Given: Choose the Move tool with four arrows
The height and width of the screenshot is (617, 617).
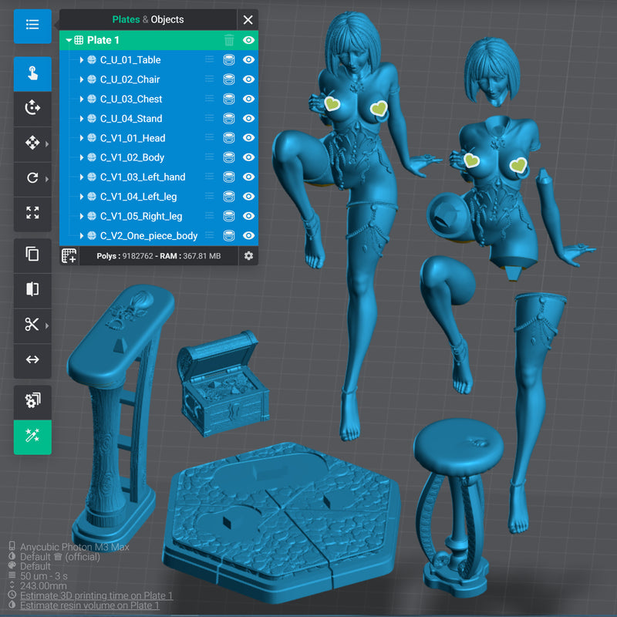Looking at the screenshot, I should 32,143.
